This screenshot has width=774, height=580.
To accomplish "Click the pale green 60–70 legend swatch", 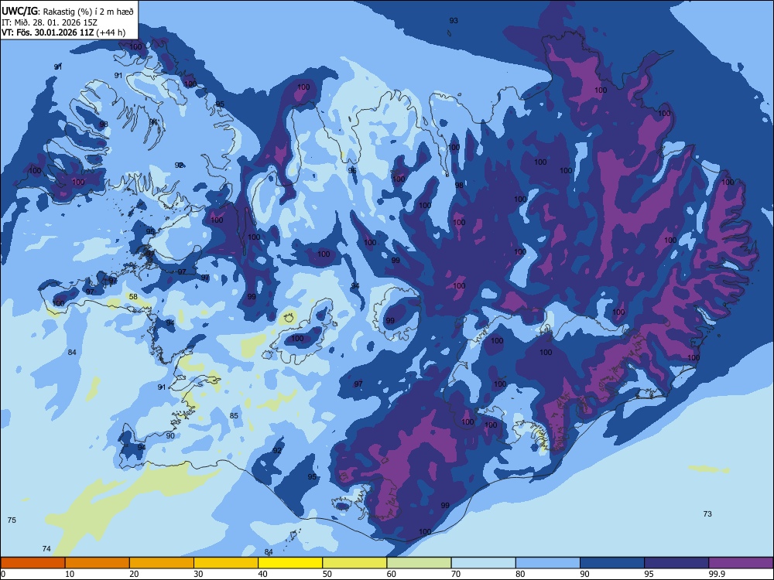I will (419, 563).
